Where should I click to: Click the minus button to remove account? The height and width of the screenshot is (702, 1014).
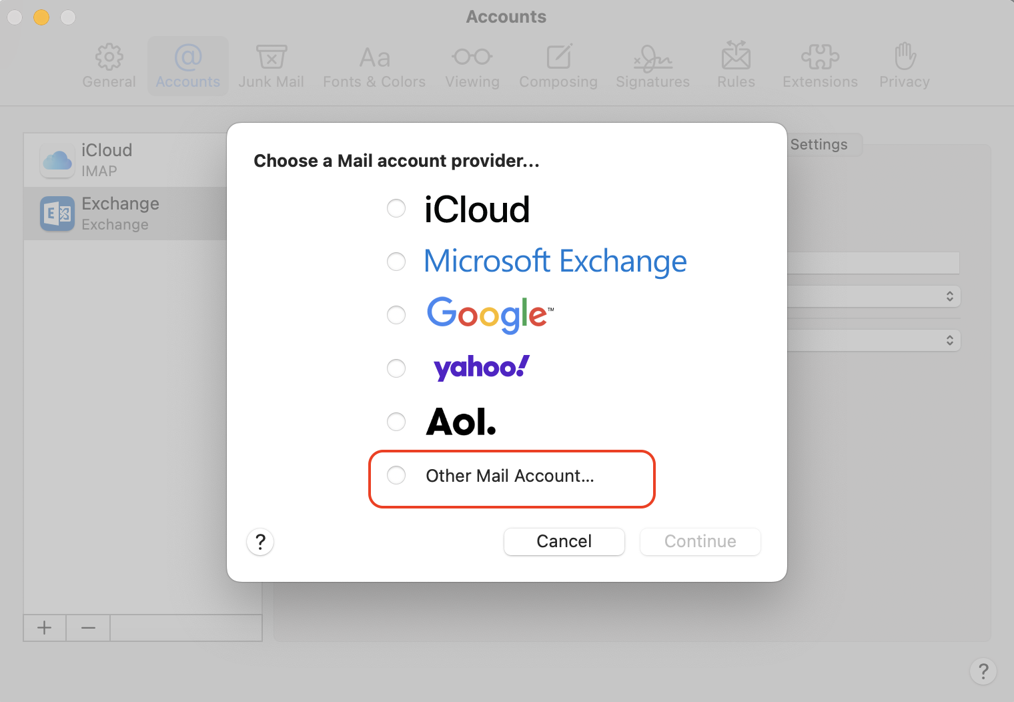click(x=88, y=628)
